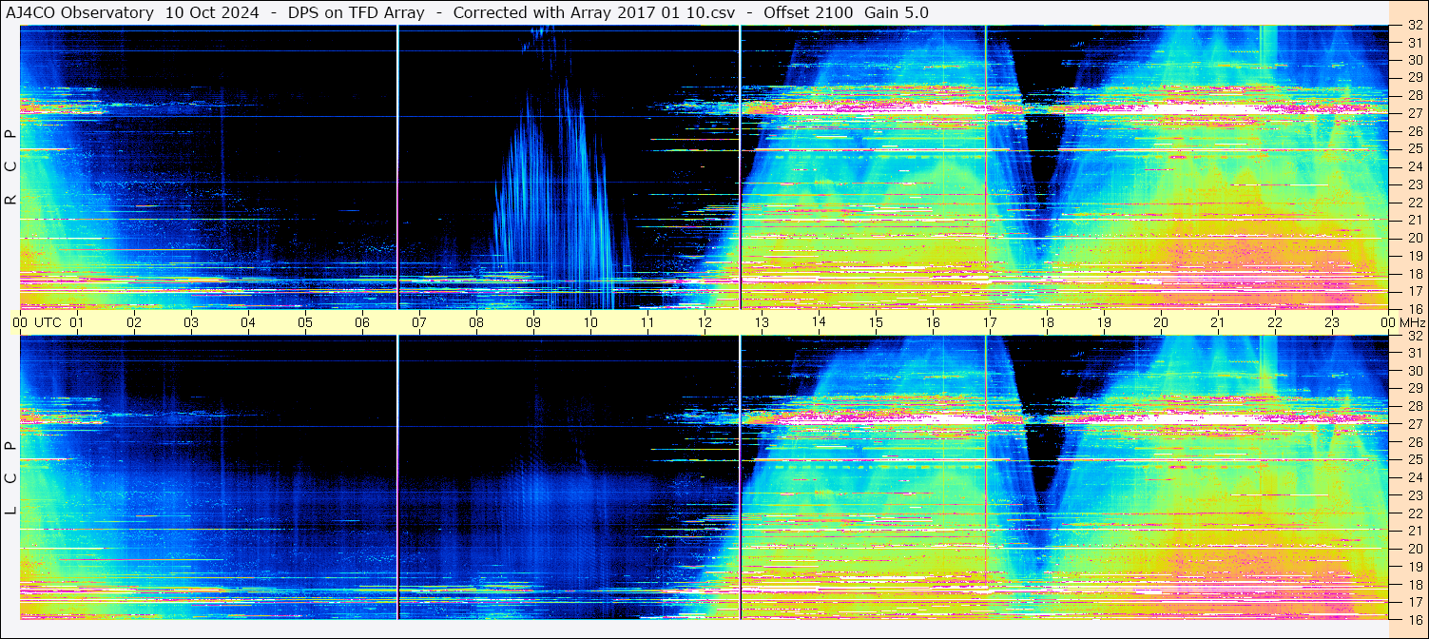This screenshot has width=1429, height=639.
Task: Click the 27 MHz label on the RCP scale
Action: (x=1414, y=113)
